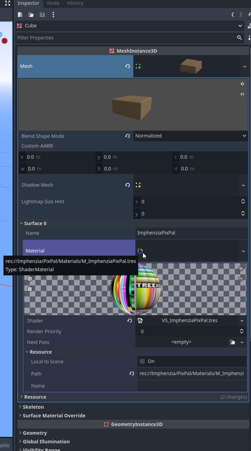251x451 pixels.
Task: Toggle second light in mesh preview
Action: coord(242,94)
